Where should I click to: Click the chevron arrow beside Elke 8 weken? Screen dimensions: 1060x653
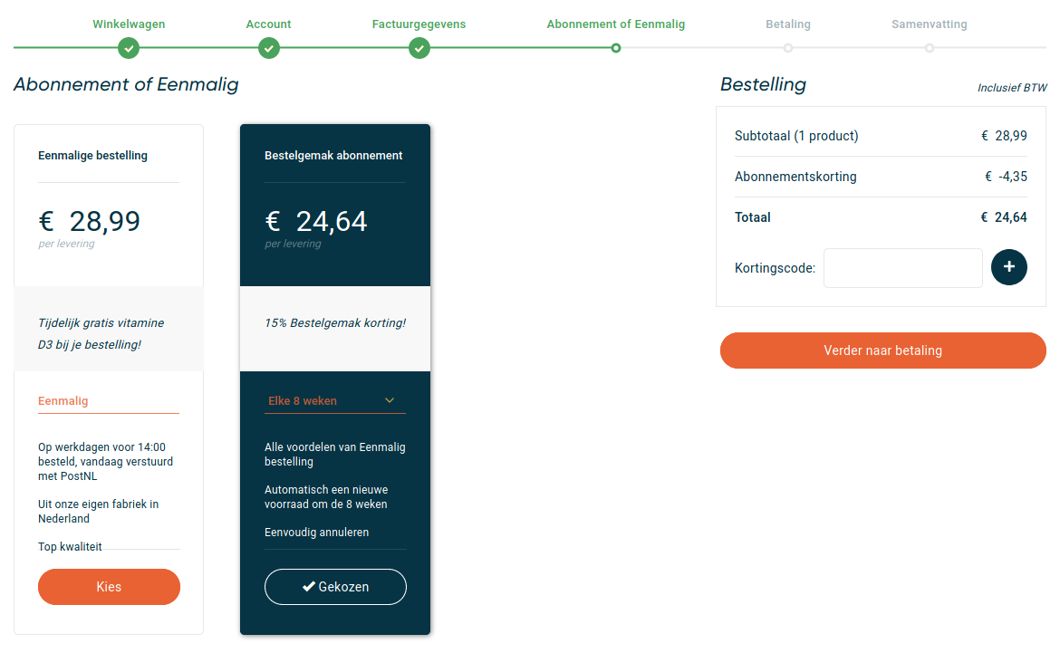[x=390, y=400]
